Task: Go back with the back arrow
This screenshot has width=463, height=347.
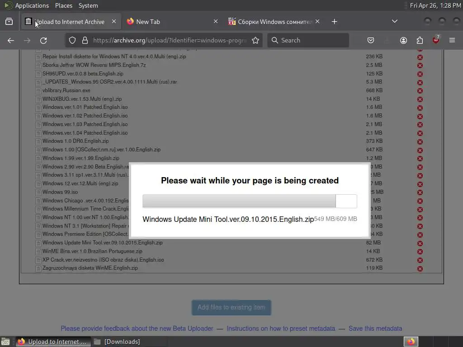Action: tap(11, 40)
